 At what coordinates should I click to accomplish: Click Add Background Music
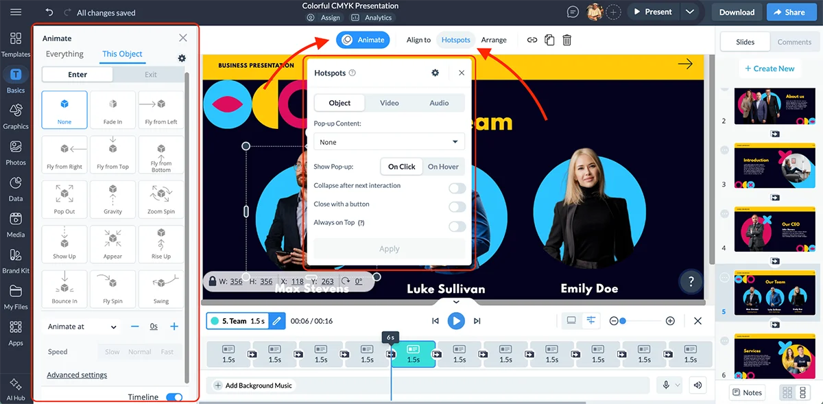tap(252, 385)
